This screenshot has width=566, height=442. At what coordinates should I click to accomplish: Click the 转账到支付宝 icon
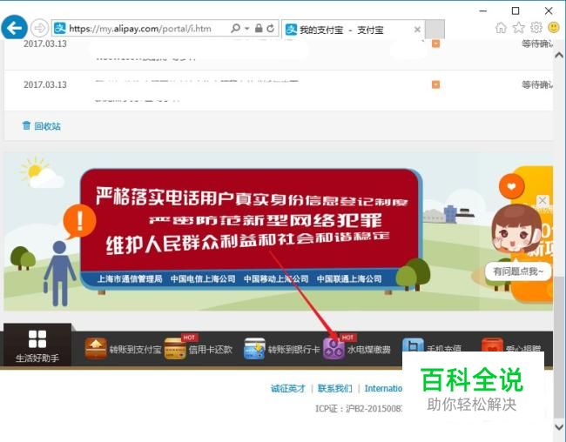(x=96, y=349)
